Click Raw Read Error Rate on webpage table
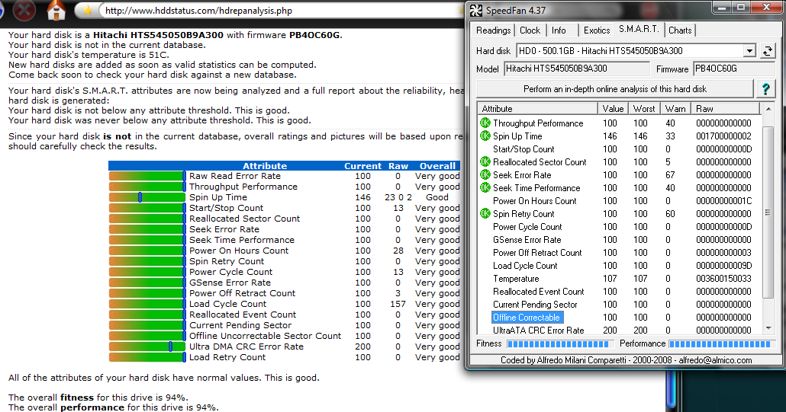786x412 pixels. (234, 176)
